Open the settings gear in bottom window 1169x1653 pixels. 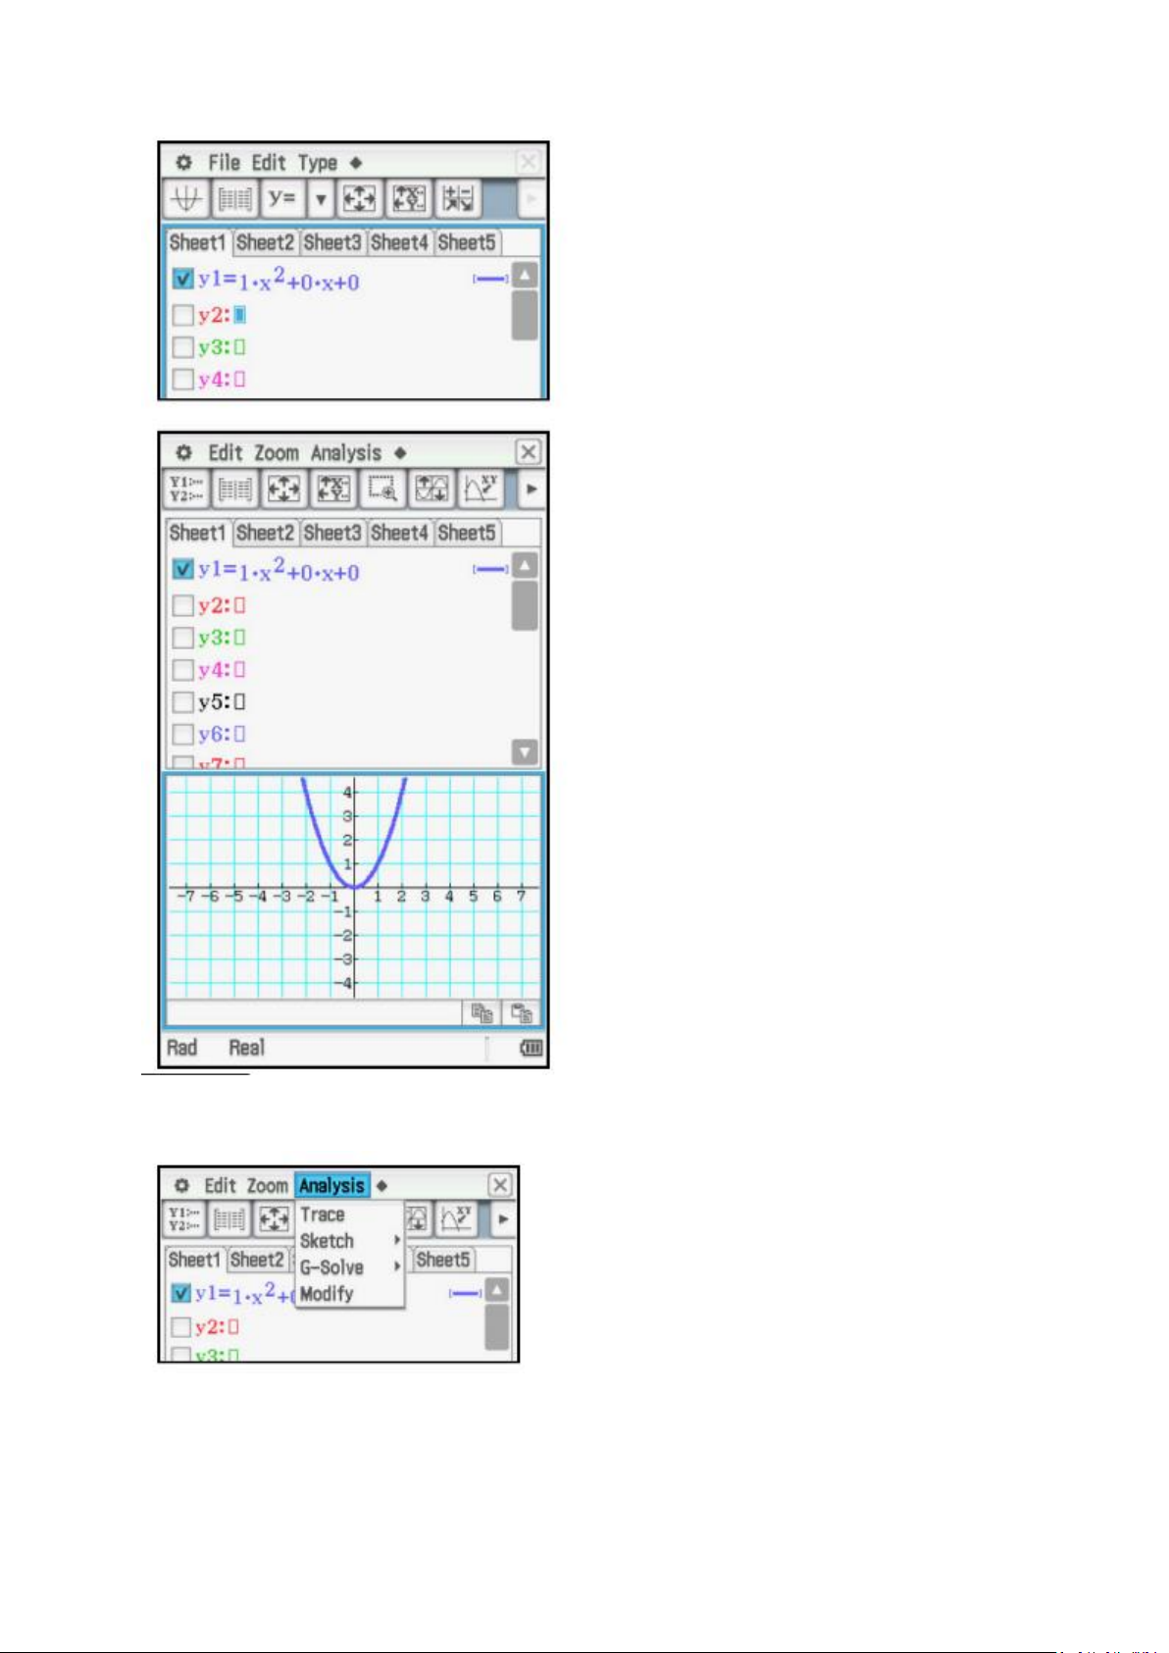pos(181,1185)
